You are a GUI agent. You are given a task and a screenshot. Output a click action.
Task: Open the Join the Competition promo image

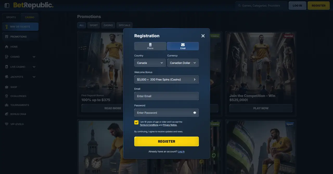coord(261,62)
